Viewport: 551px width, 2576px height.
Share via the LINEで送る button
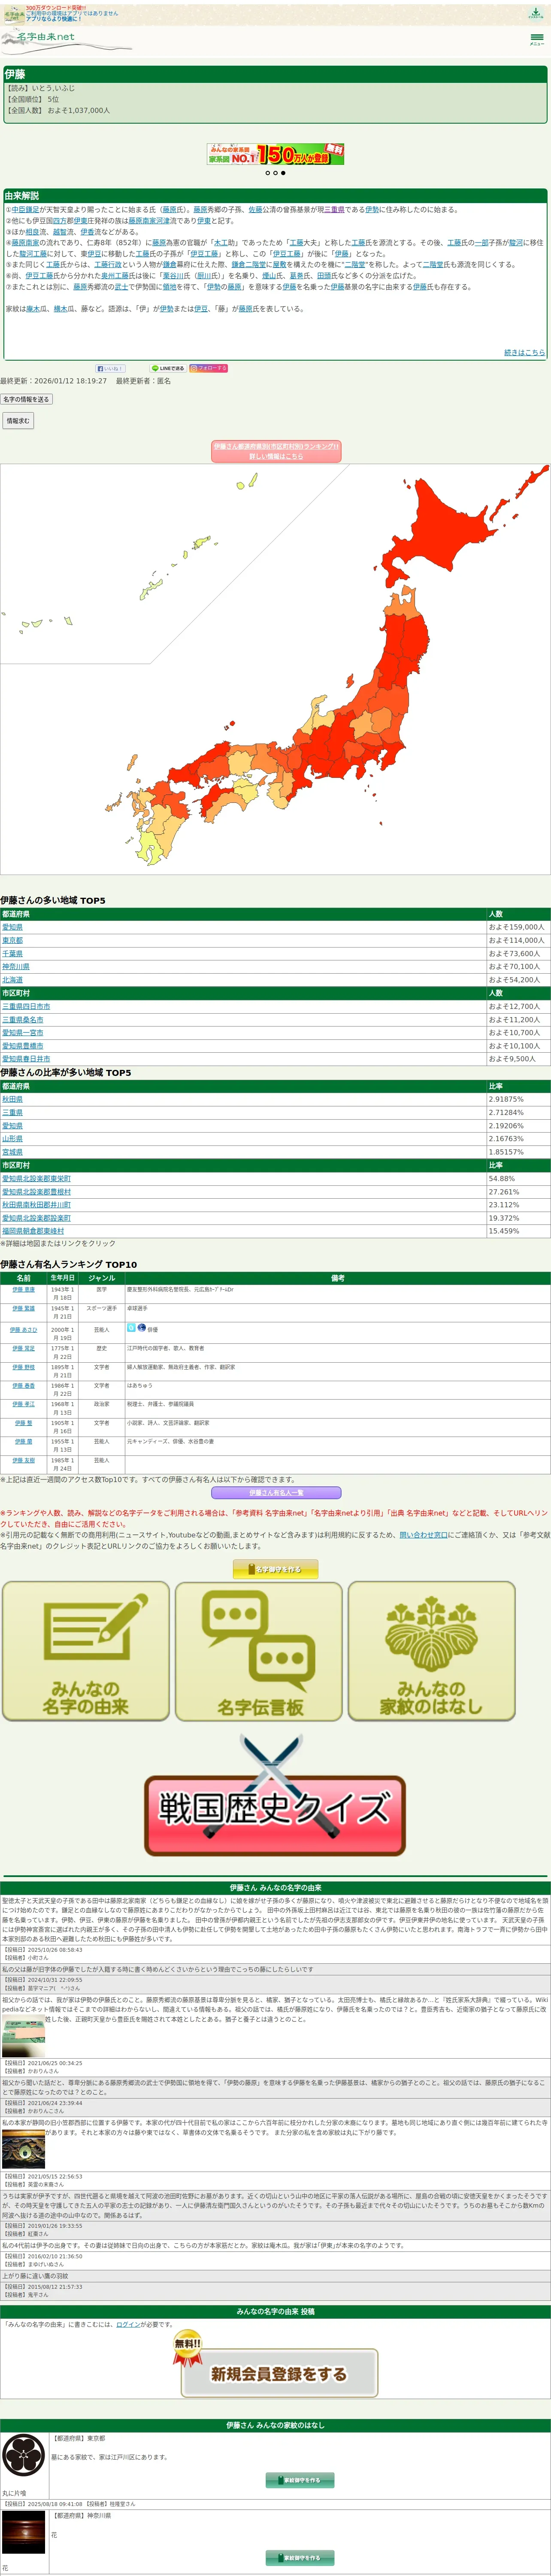click(167, 368)
